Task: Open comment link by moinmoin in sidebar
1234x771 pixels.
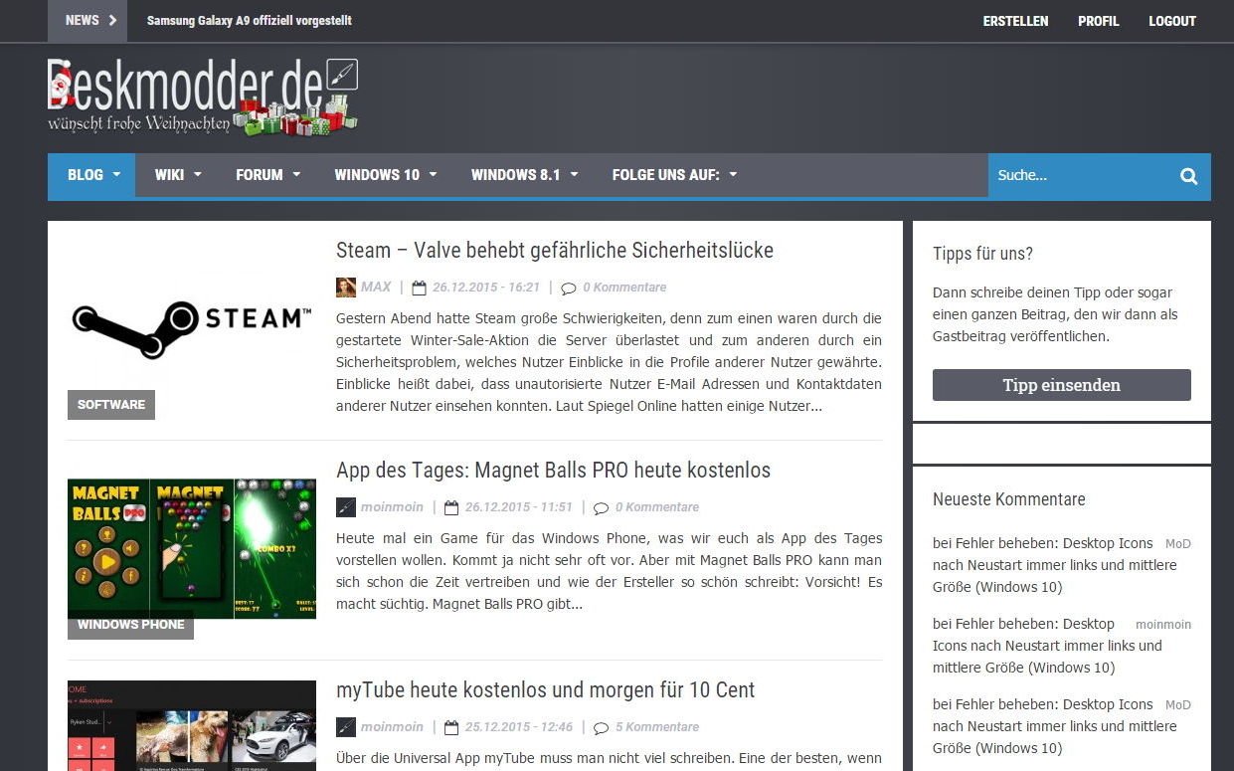Action: pos(1047,646)
